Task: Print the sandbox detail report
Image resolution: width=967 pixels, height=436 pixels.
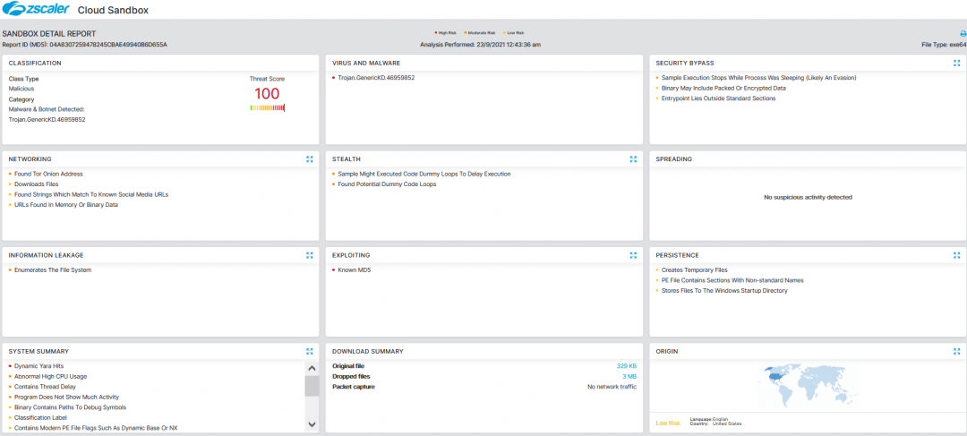Action: (x=963, y=34)
